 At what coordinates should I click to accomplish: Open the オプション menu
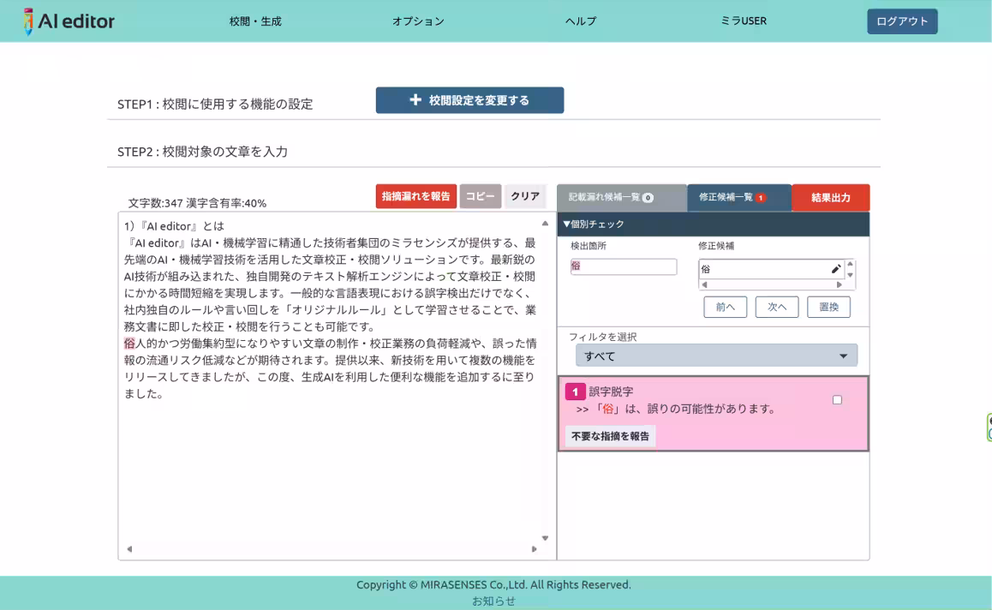[x=418, y=21]
